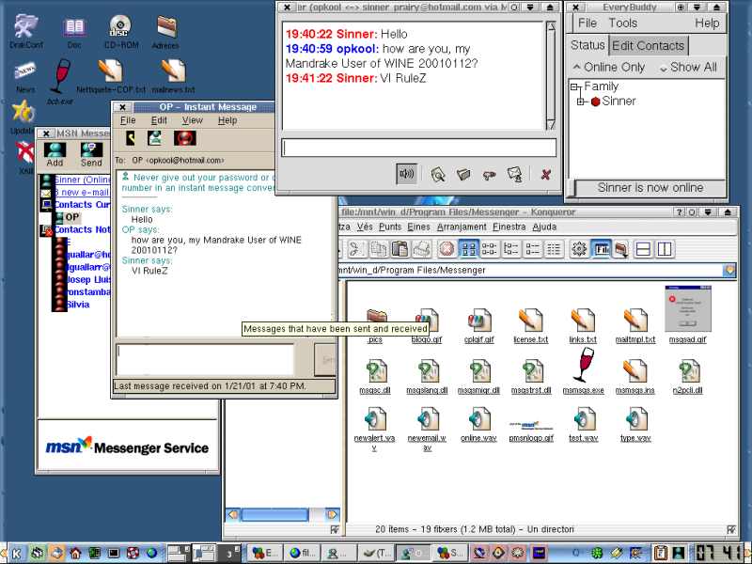The width and height of the screenshot is (752, 564).
Task: Click the Sinner (Online) status link
Action: [x=82, y=180]
